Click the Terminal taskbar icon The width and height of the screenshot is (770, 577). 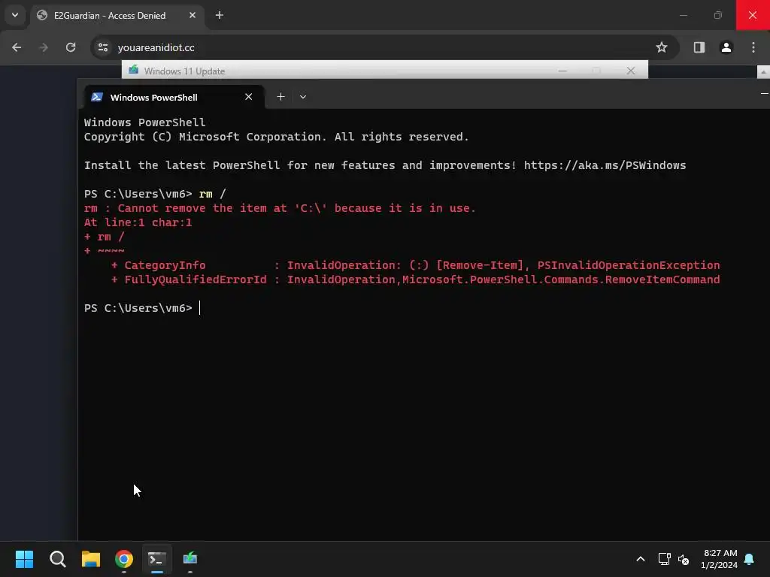coord(157,559)
